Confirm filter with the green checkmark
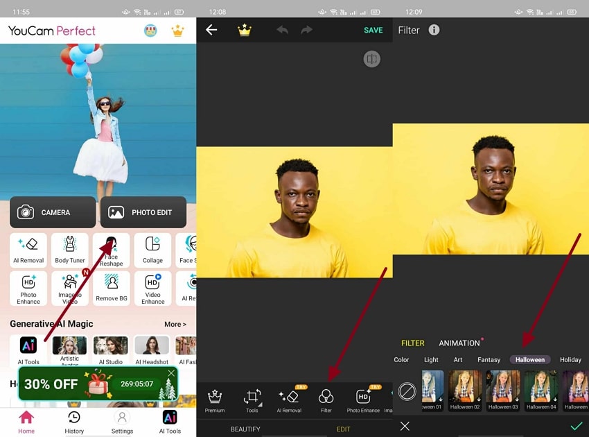 pos(577,426)
